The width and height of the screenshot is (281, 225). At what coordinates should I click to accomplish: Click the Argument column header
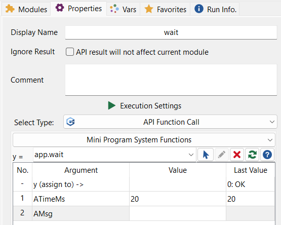click(81, 170)
